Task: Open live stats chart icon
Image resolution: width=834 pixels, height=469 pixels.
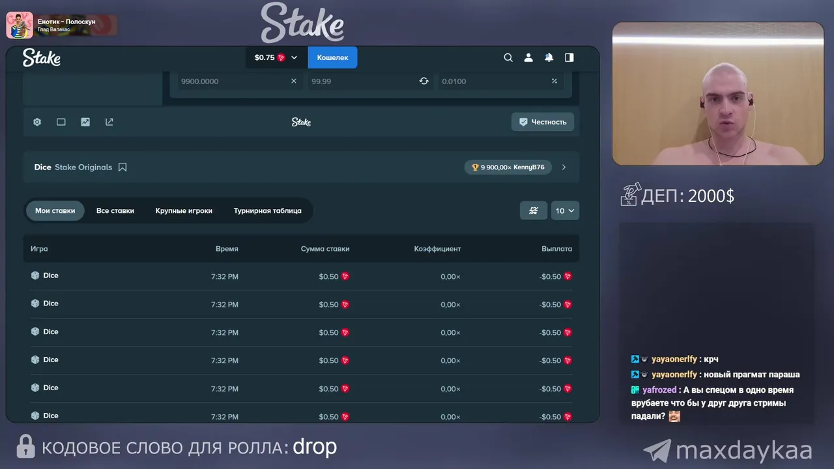Action: (x=85, y=122)
